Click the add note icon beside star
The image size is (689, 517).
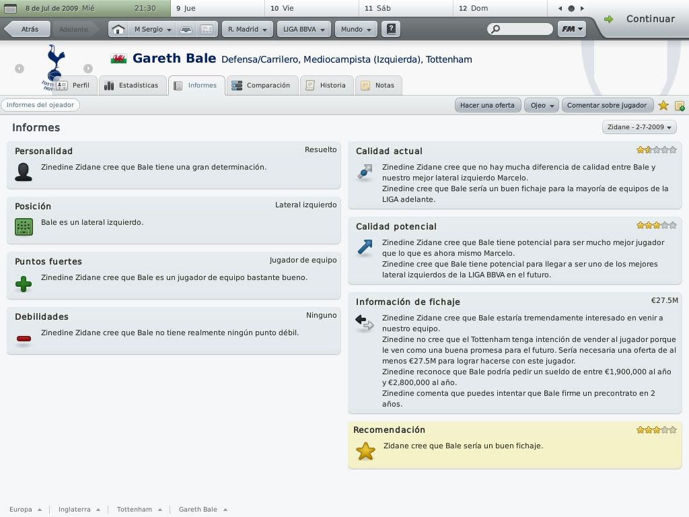[680, 106]
